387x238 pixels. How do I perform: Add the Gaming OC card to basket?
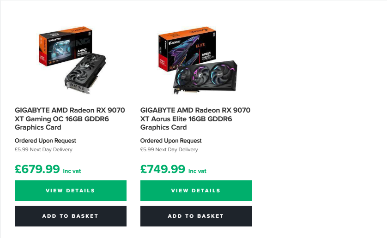(x=70, y=216)
